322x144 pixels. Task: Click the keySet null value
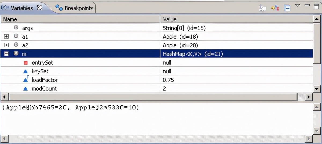pyautogui.click(x=167, y=71)
